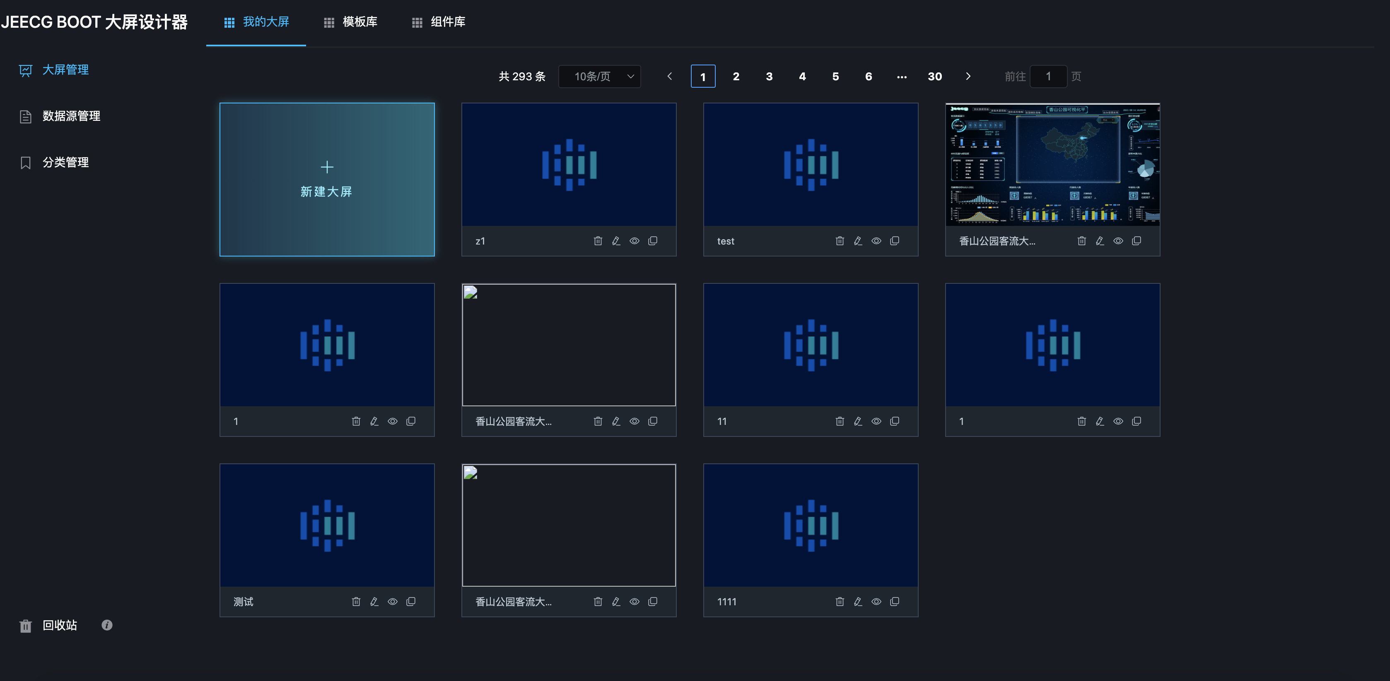Open the edit icon on card 11
Image resolution: width=1390 pixels, height=681 pixels.
tap(858, 422)
